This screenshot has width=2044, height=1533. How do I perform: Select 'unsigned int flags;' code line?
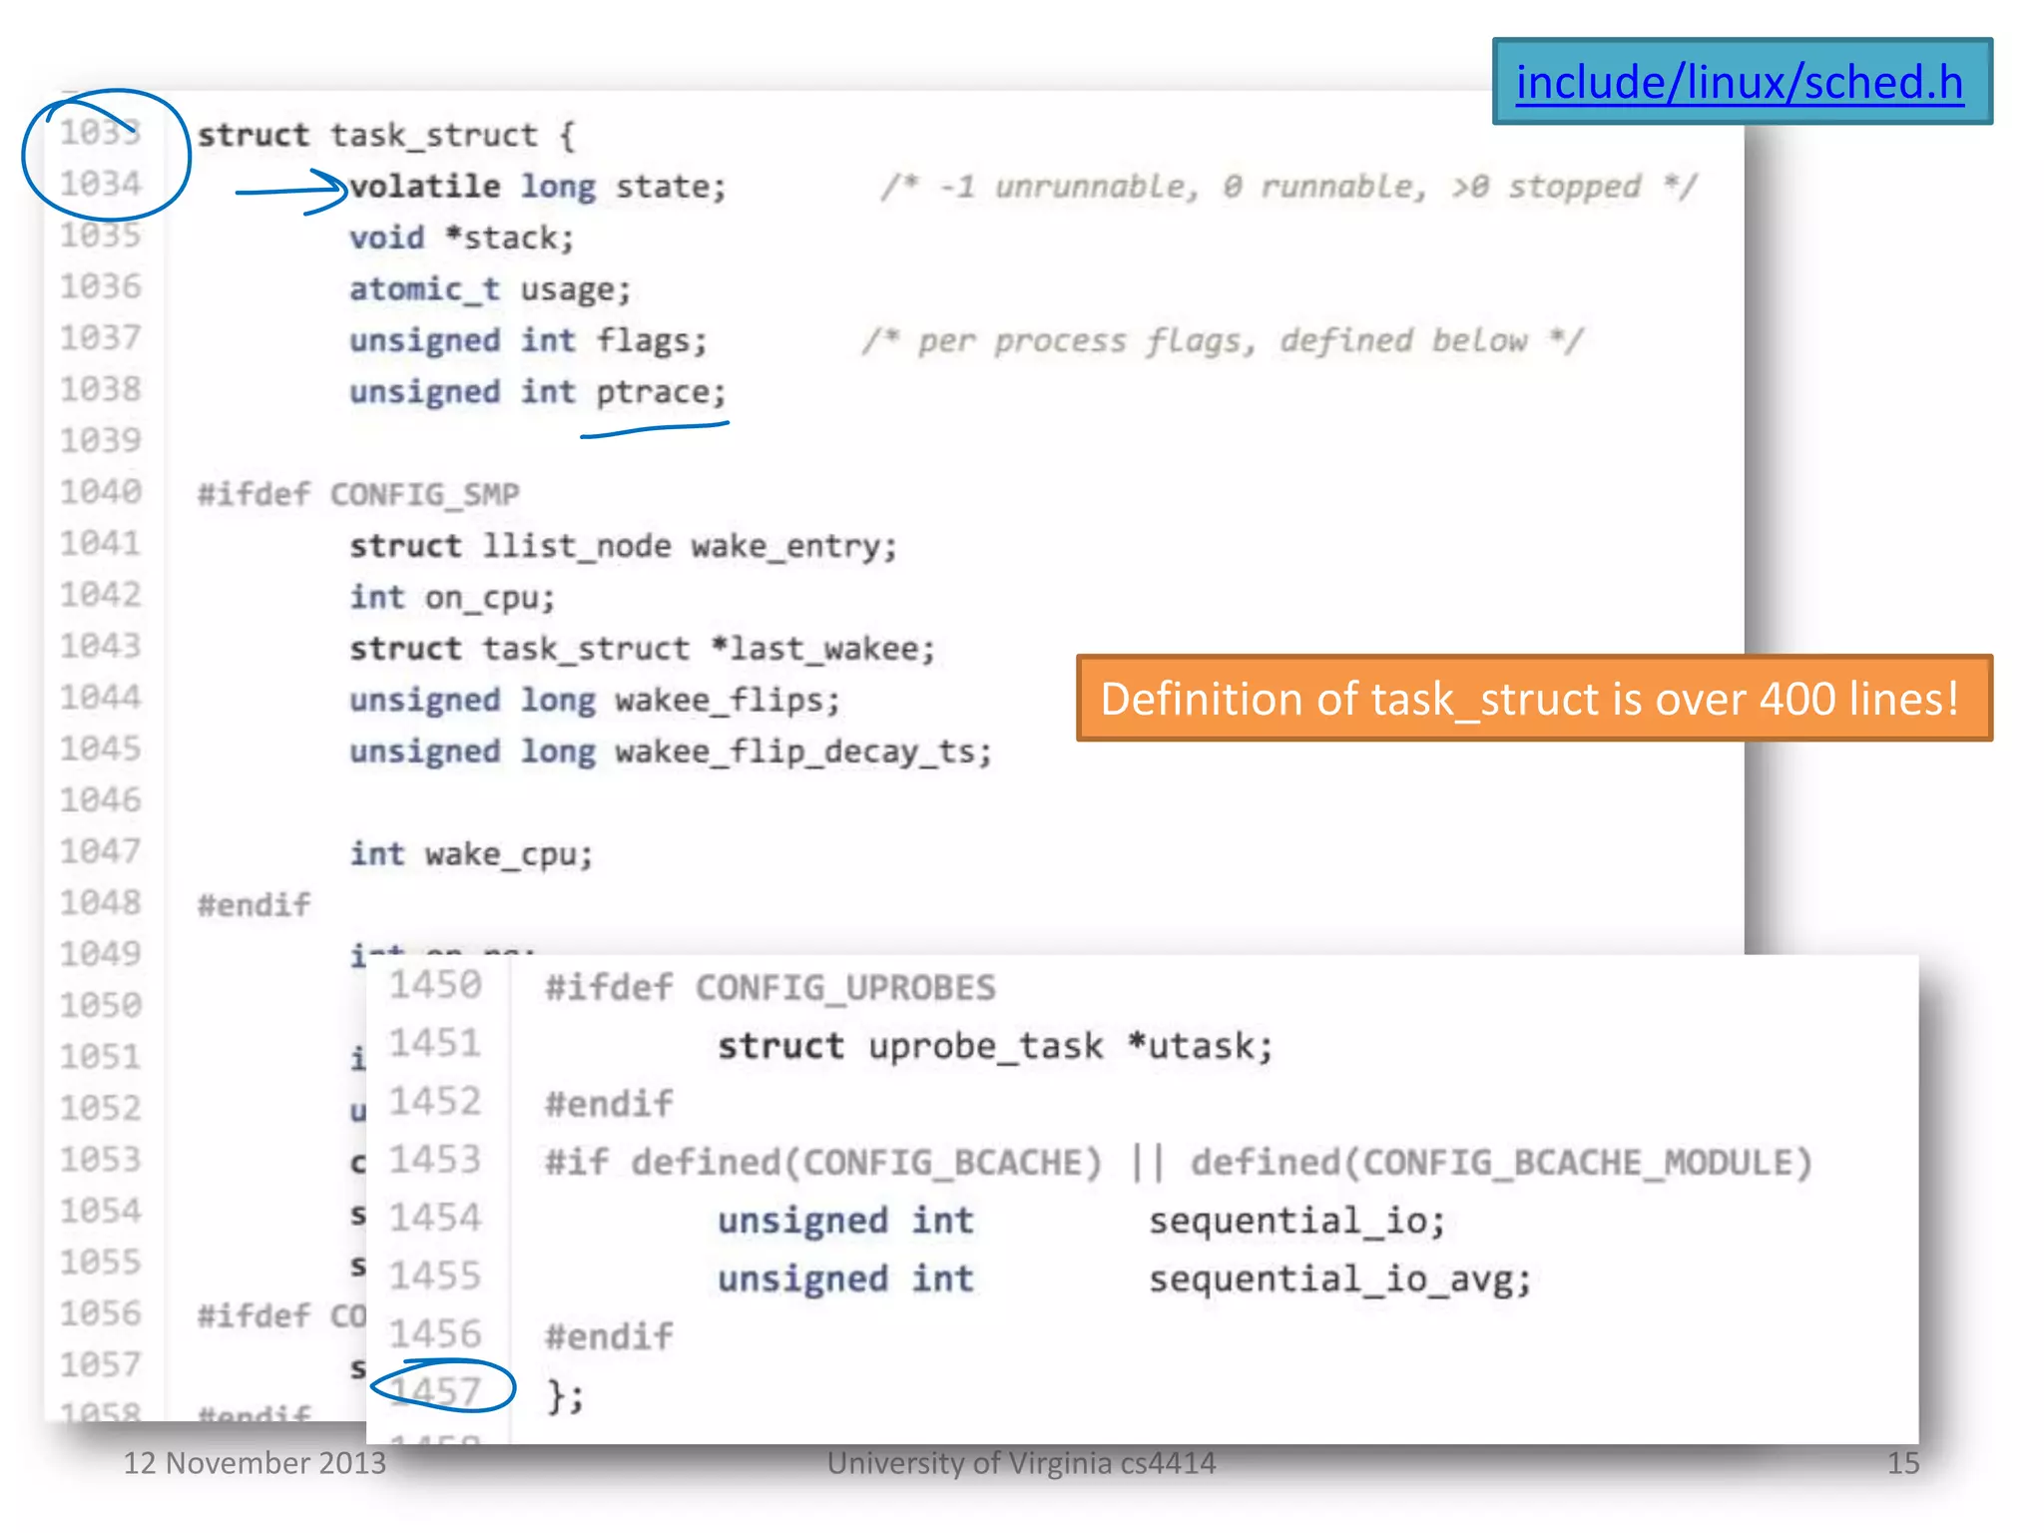[x=528, y=341]
